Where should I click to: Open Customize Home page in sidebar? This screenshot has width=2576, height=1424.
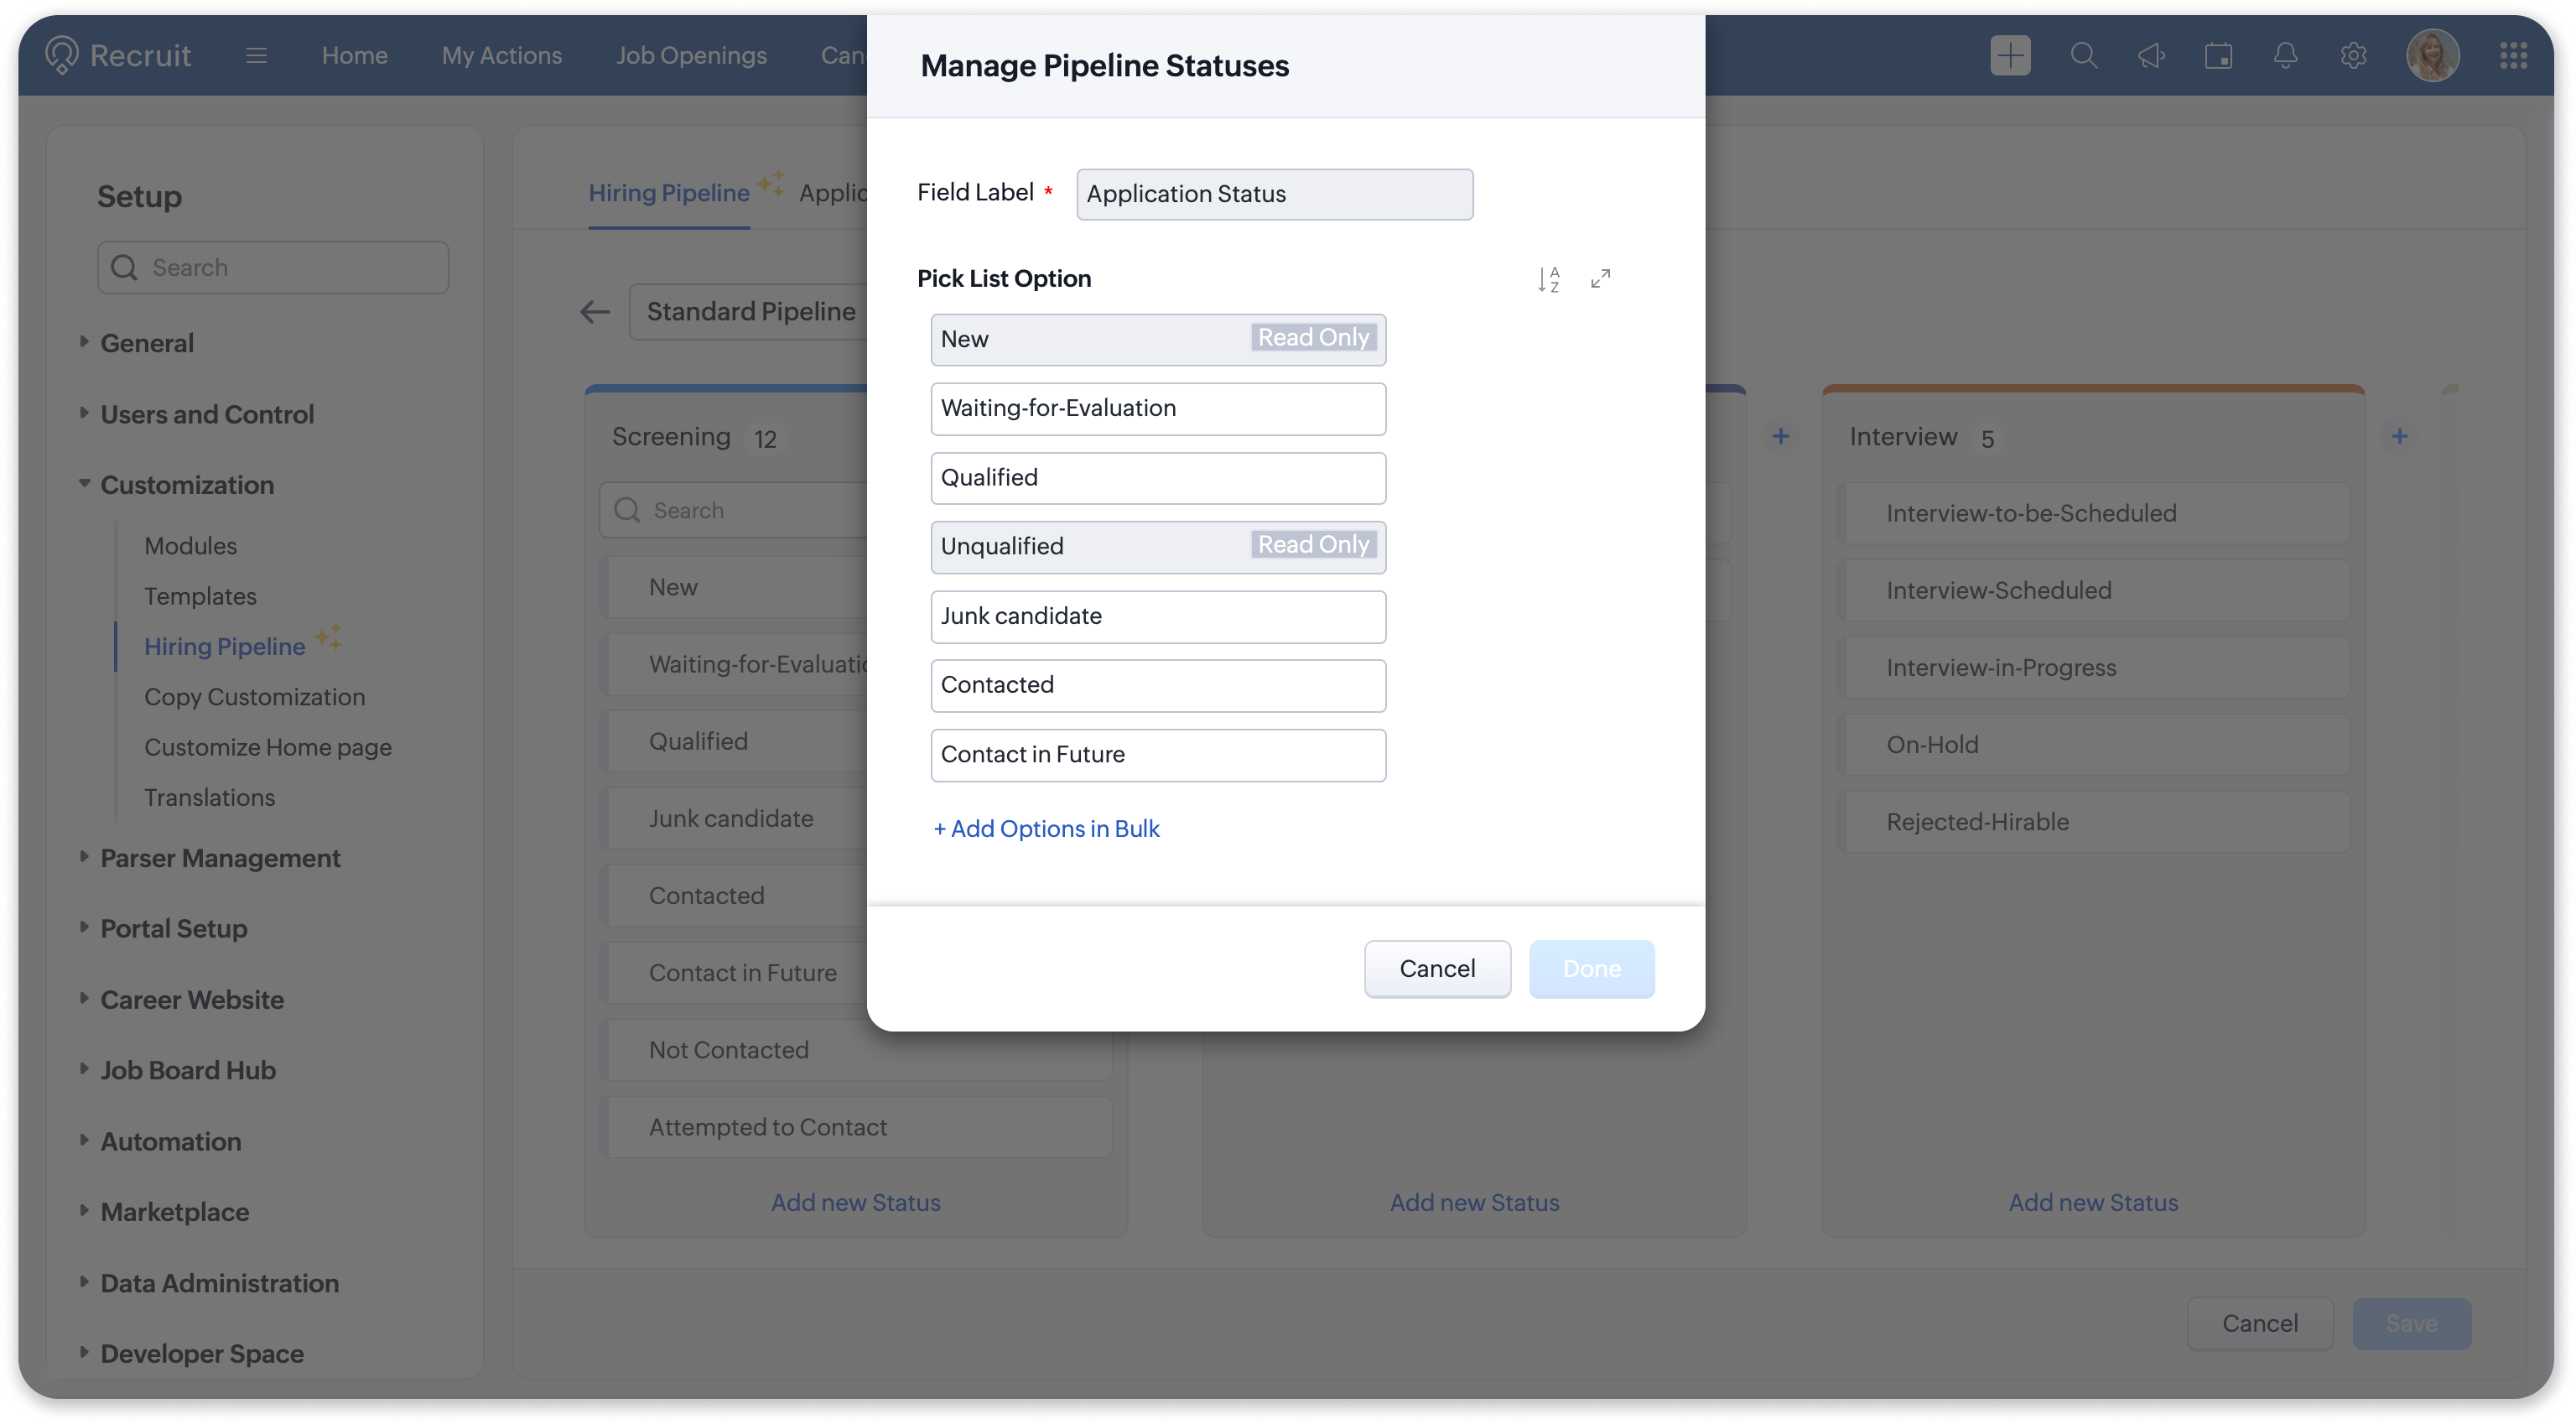coord(268,747)
